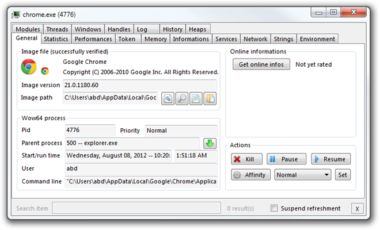Click the window icon in the title bar
The width and height of the screenshot is (380, 230).
16,15
